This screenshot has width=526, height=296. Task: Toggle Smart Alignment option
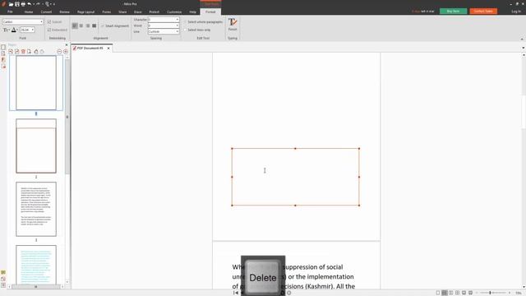[115, 25]
